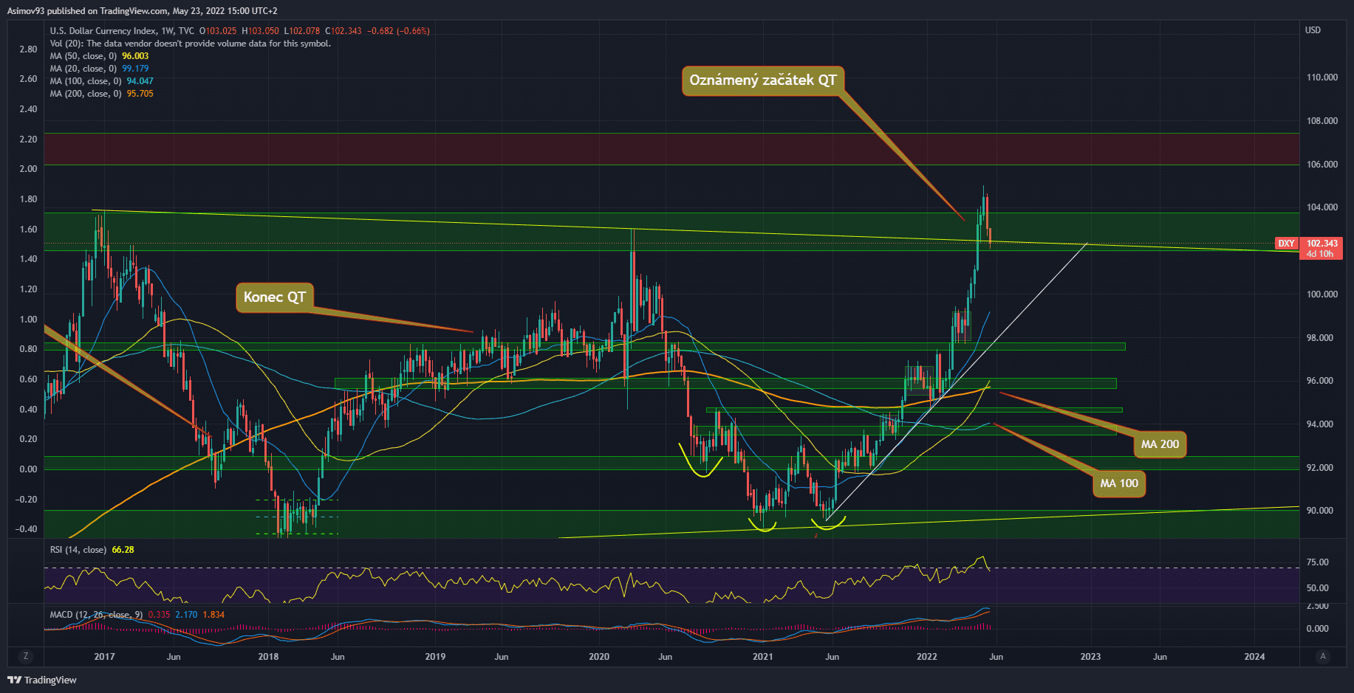Click the TradingView logo
The height and width of the screenshot is (693, 1354).
43,680
